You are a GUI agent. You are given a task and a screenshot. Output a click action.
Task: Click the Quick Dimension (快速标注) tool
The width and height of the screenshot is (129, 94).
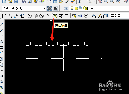point(55,16)
